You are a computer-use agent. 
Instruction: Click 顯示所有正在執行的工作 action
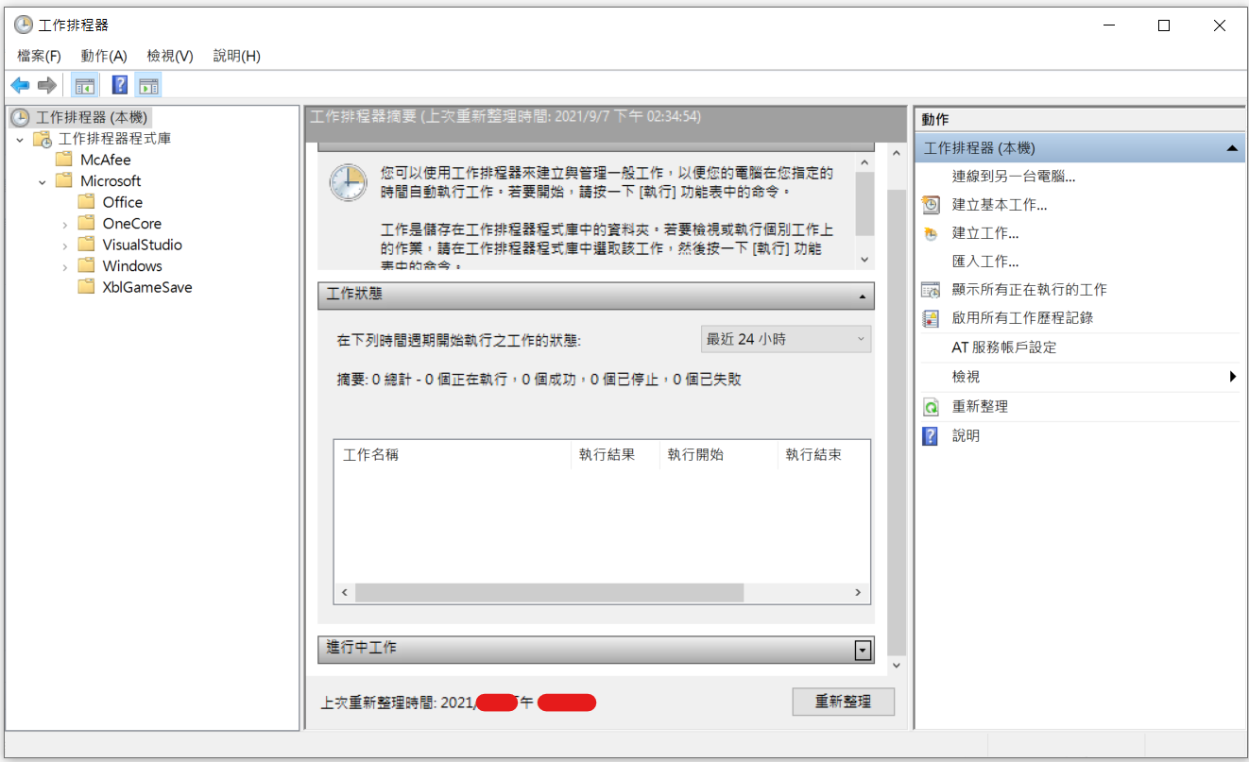coord(1029,290)
